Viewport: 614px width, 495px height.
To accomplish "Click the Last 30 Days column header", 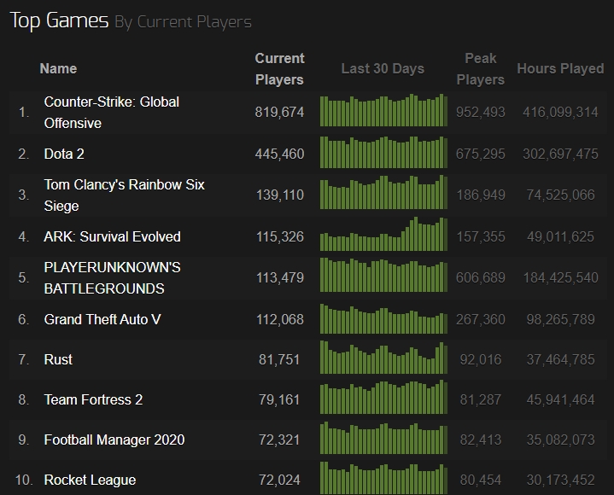I will point(383,68).
